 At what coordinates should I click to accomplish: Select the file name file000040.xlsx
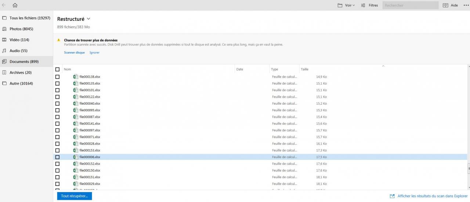pyautogui.click(x=90, y=104)
